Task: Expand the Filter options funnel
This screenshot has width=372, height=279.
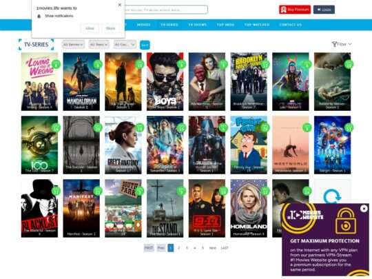Action: tap(342, 44)
